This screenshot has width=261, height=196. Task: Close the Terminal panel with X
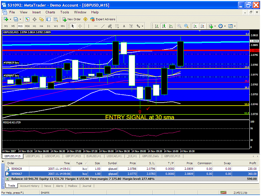[3, 161]
